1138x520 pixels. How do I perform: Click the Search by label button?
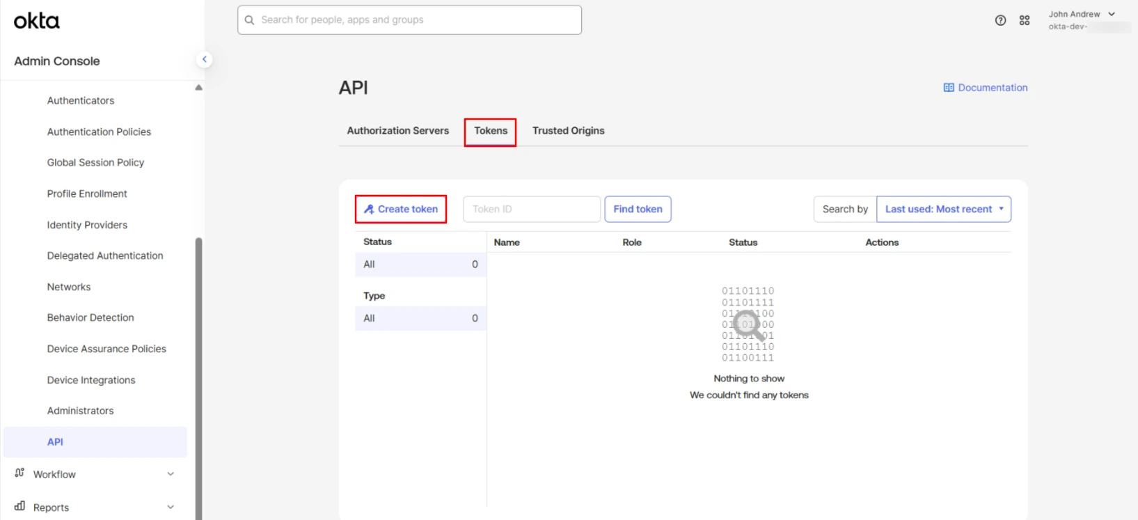845,209
